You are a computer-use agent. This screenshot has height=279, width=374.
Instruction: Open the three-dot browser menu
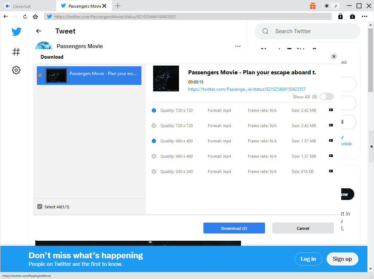click(365, 16)
